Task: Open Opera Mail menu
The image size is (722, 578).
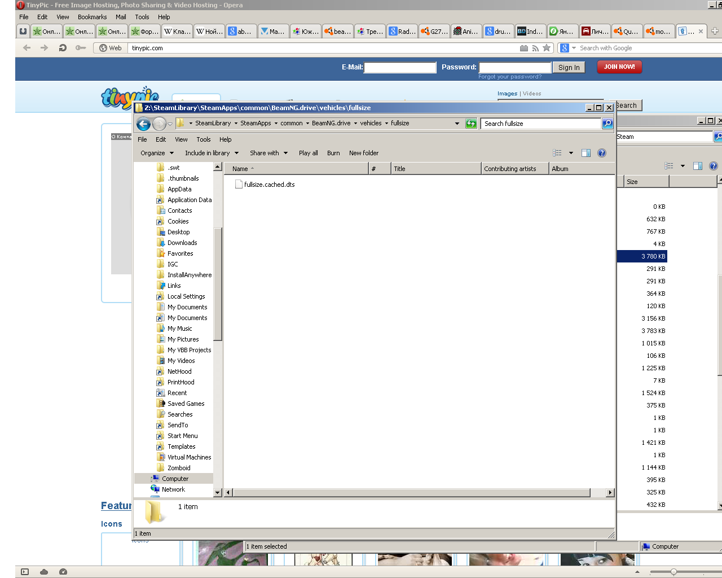Action: [121, 17]
